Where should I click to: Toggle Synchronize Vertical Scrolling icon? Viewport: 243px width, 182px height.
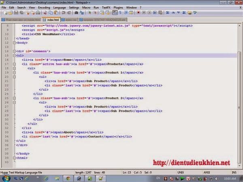point(102,13)
